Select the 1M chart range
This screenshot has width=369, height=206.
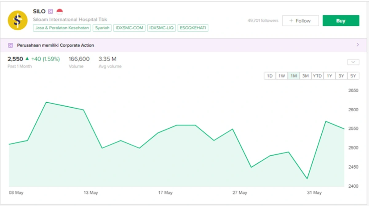294,76
